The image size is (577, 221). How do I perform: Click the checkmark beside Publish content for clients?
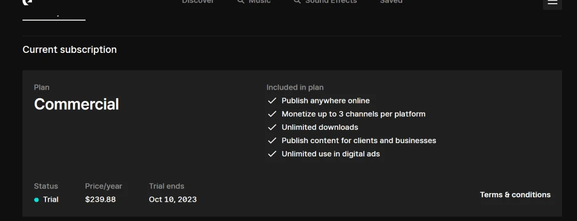coord(272,140)
